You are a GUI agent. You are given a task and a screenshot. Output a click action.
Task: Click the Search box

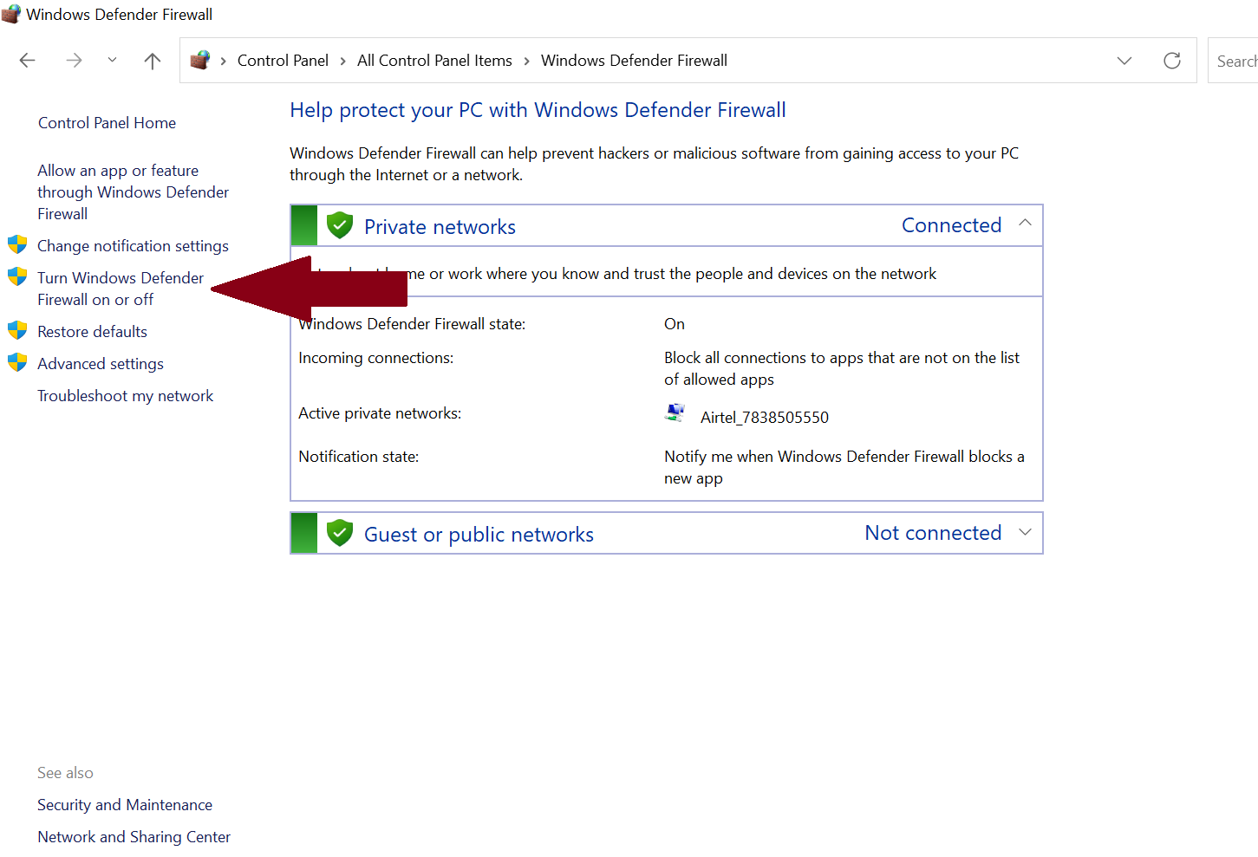(x=1233, y=61)
